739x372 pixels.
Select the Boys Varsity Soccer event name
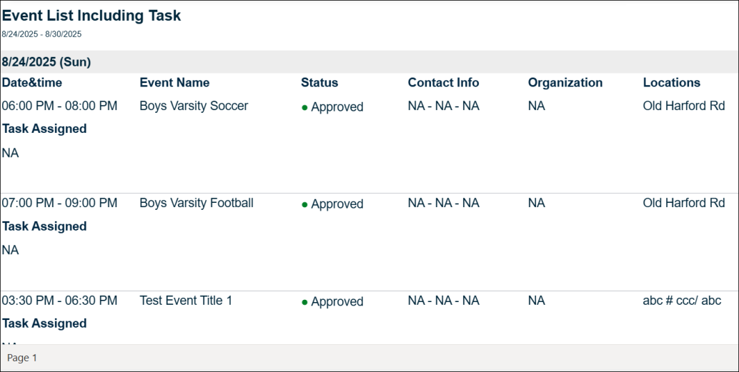point(194,106)
